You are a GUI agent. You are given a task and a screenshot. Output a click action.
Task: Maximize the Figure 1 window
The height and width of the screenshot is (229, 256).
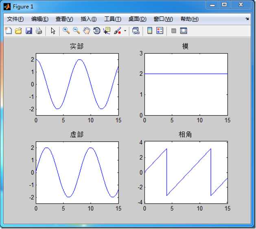[x=224, y=5]
